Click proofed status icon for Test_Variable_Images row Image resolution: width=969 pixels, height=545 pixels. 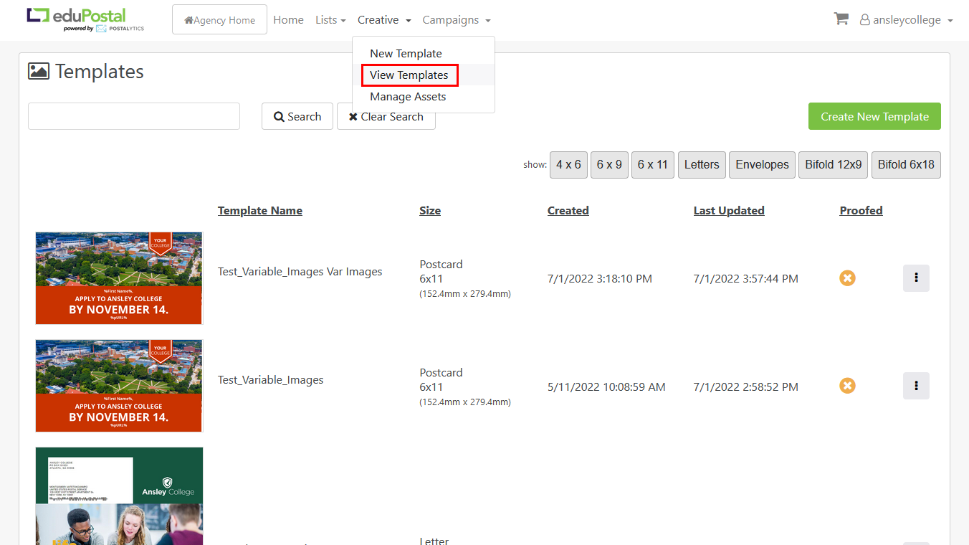click(847, 386)
